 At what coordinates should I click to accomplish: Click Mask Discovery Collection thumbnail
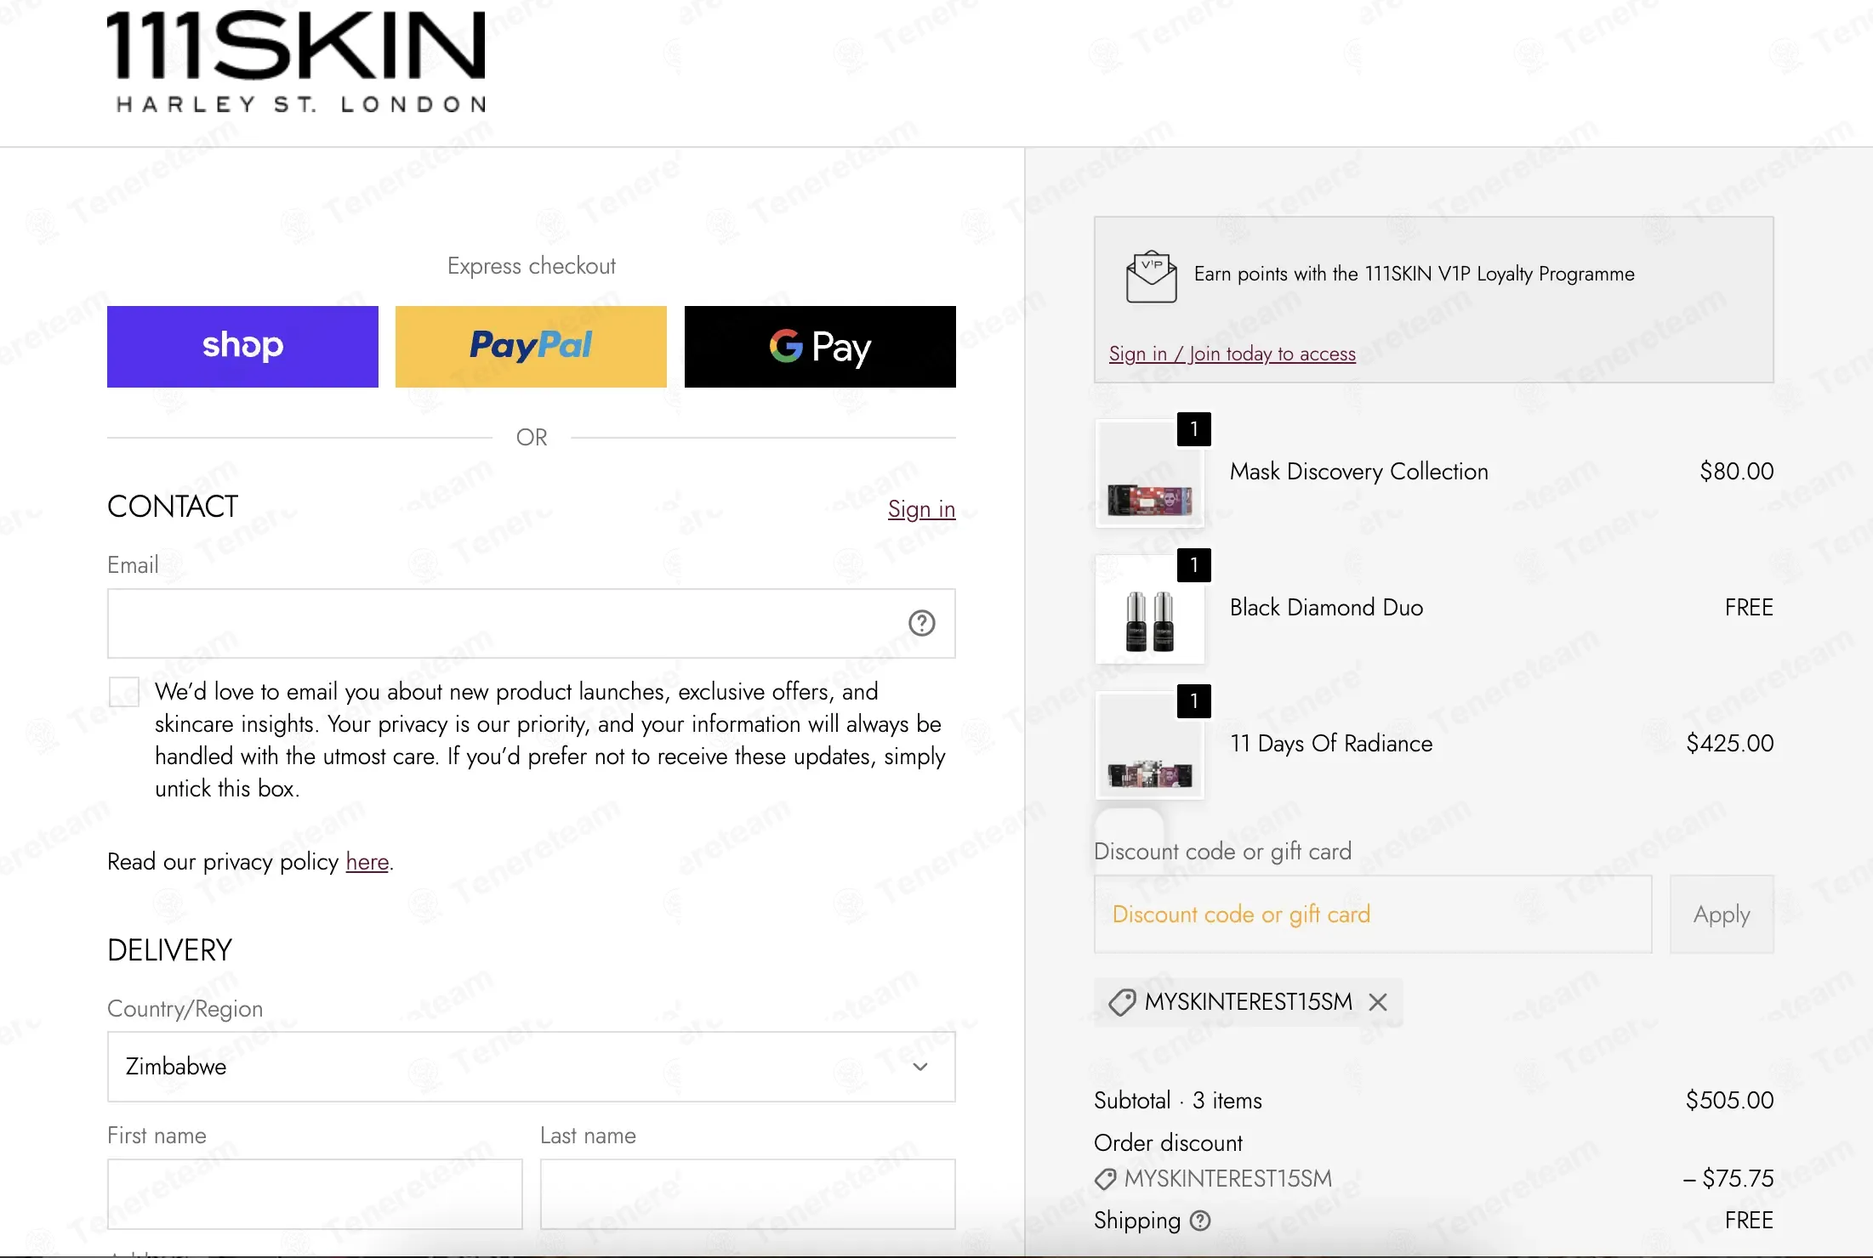(x=1150, y=473)
